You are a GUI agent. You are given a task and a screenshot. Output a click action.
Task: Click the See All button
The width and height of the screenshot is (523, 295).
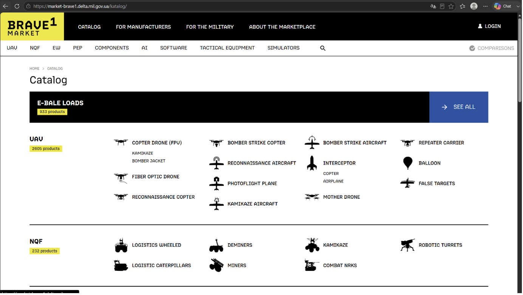(x=459, y=107)
